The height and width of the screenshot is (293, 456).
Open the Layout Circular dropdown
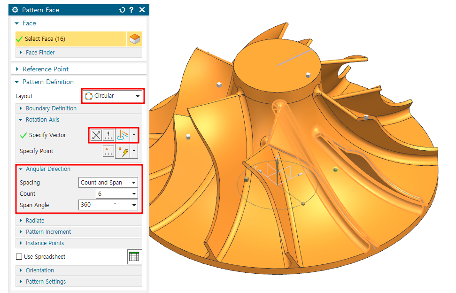pyautogui.click(x=112, y=96)
